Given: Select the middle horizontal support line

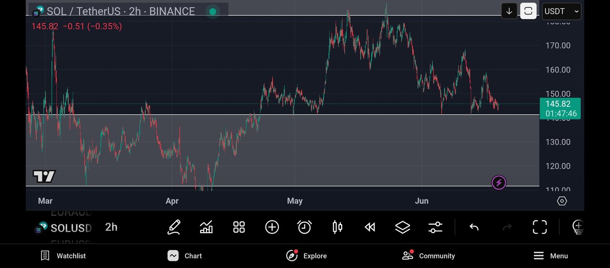Looking at the screenshot, I should pos(283,114).
